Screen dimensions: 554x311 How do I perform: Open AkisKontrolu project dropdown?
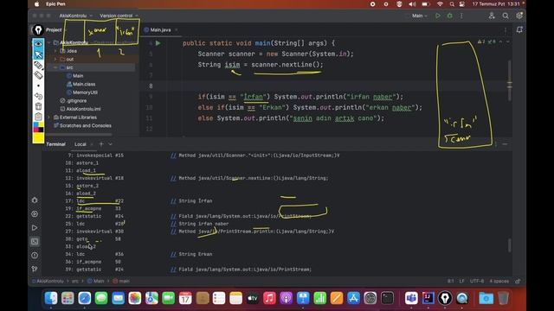75,16
